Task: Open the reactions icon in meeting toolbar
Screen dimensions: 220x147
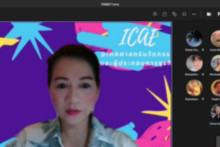Action: [174, 14]
